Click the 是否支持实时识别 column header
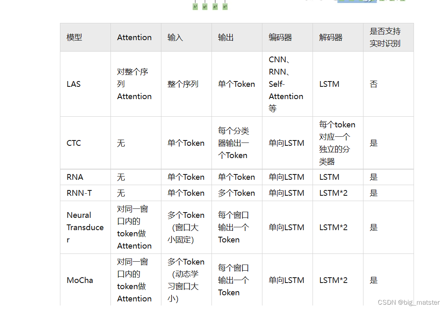This screenshot has width=446, height=310. [389, 37]
